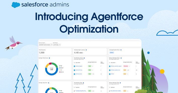178x93 pixels.
Task: Open the General link in Bottom Ranking Topics
Action: (x=112, y=74)
